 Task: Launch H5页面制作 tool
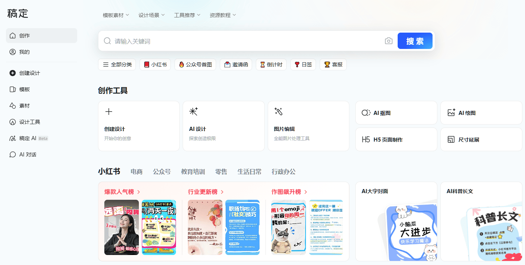click(x=396, y=139)
